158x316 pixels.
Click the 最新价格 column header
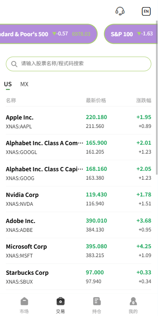96,101
